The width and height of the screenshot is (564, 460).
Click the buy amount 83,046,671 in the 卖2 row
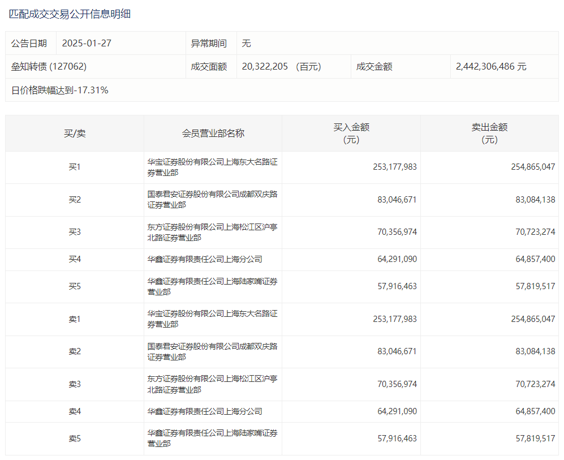click(x=397, y=351)
